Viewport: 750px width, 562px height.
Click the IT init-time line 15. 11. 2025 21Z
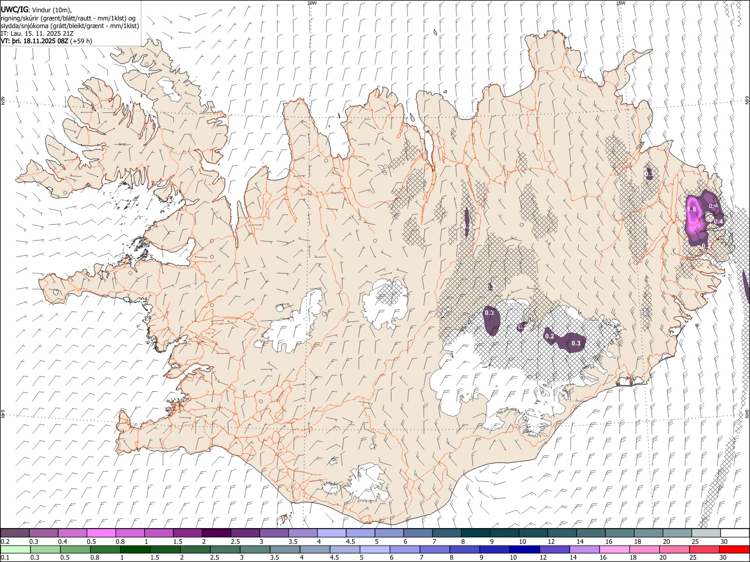point(37,33)
